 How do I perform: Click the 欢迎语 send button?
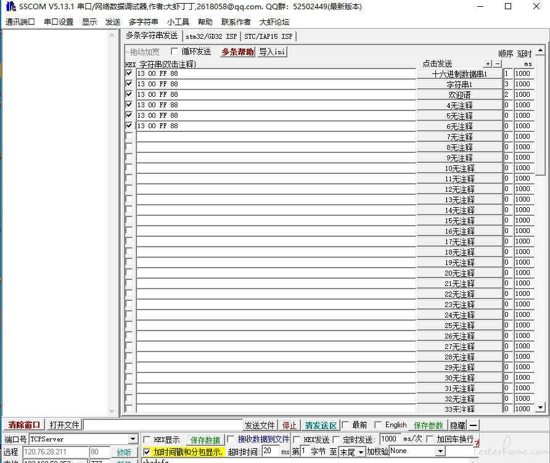(x=459, y=95)
